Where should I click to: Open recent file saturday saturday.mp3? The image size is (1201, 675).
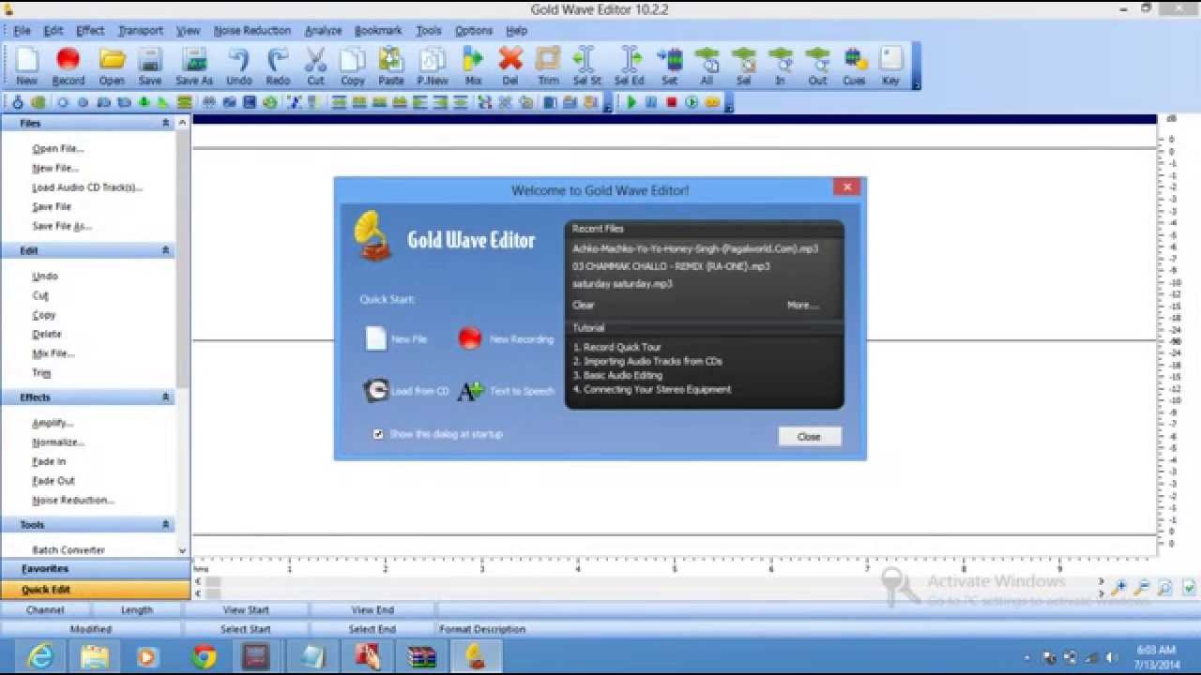tap(622, 283)
